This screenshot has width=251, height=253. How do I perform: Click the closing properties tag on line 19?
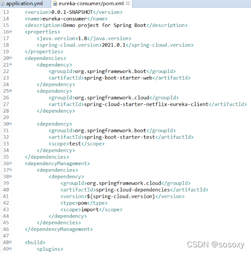(44, 52)
